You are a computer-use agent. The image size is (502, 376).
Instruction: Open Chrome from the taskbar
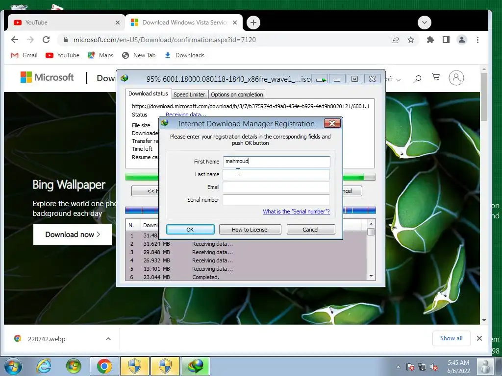coord(104,366)
